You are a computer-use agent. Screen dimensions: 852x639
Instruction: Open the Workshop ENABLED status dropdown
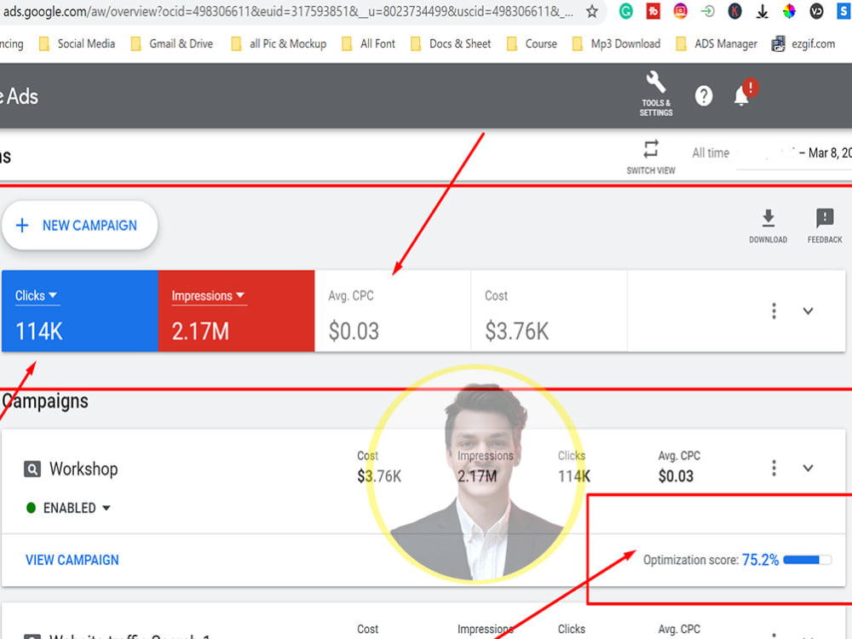[x=69, y=508]
